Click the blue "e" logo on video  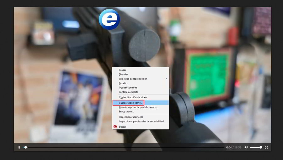coord(109,19)
